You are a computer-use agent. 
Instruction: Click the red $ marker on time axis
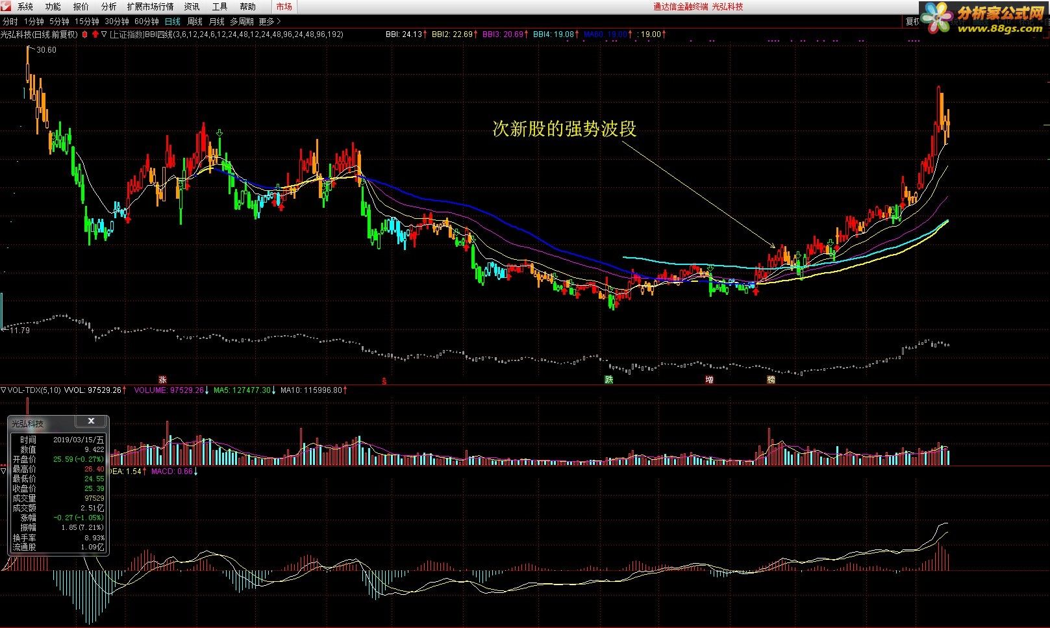[x=384, y=381]
